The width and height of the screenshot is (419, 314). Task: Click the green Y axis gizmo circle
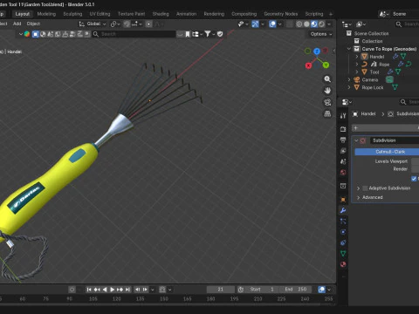(x=326, y=65)
